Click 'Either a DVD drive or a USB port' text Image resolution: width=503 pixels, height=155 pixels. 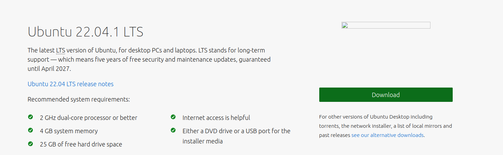(x=236, y=131)
